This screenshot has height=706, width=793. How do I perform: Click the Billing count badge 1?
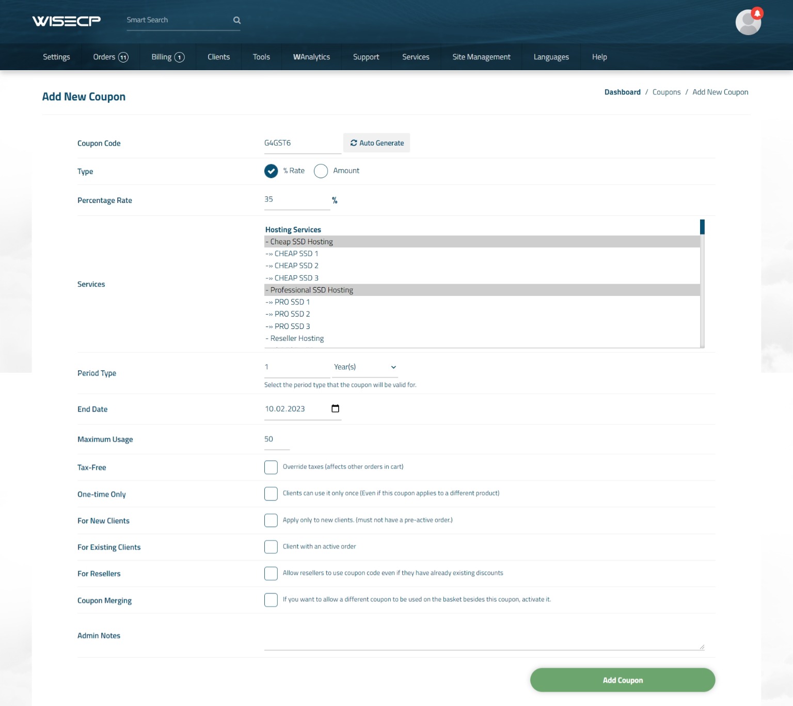(x=180, y=57)
